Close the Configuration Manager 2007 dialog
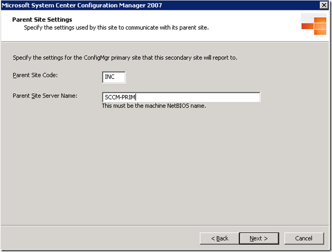This screenshot has width=332, height=252. 324,5
